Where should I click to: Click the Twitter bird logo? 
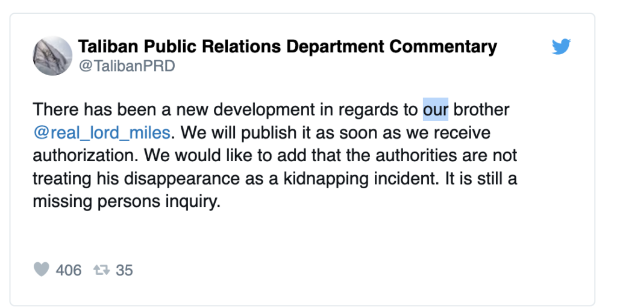561,47
